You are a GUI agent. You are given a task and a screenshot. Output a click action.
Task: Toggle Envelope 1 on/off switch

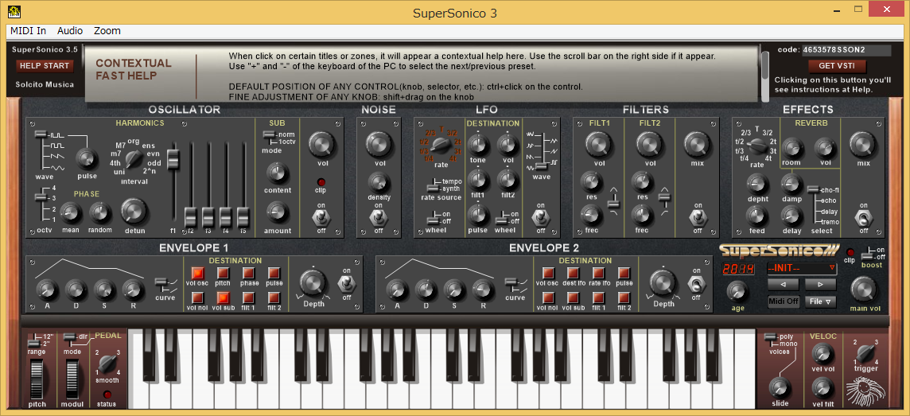tap(347, 284)
